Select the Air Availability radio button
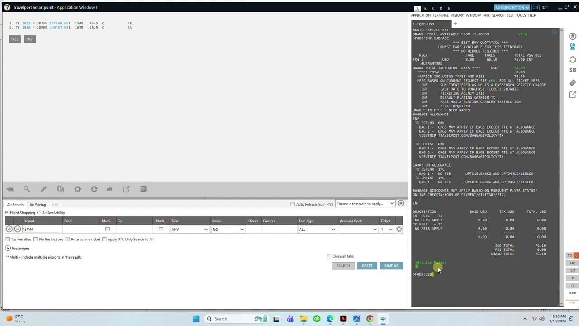This screenshot has height=326, width=579. pyautogui.click(x=39, y=213)
